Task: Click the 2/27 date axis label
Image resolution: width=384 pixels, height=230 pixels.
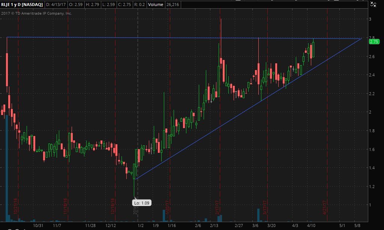Action: tap(239, 226)
